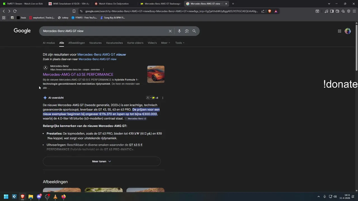Viewport: 358px width, 201px height.
Task: Submit search using magnifying glass icon
Action: click(194, 31)
